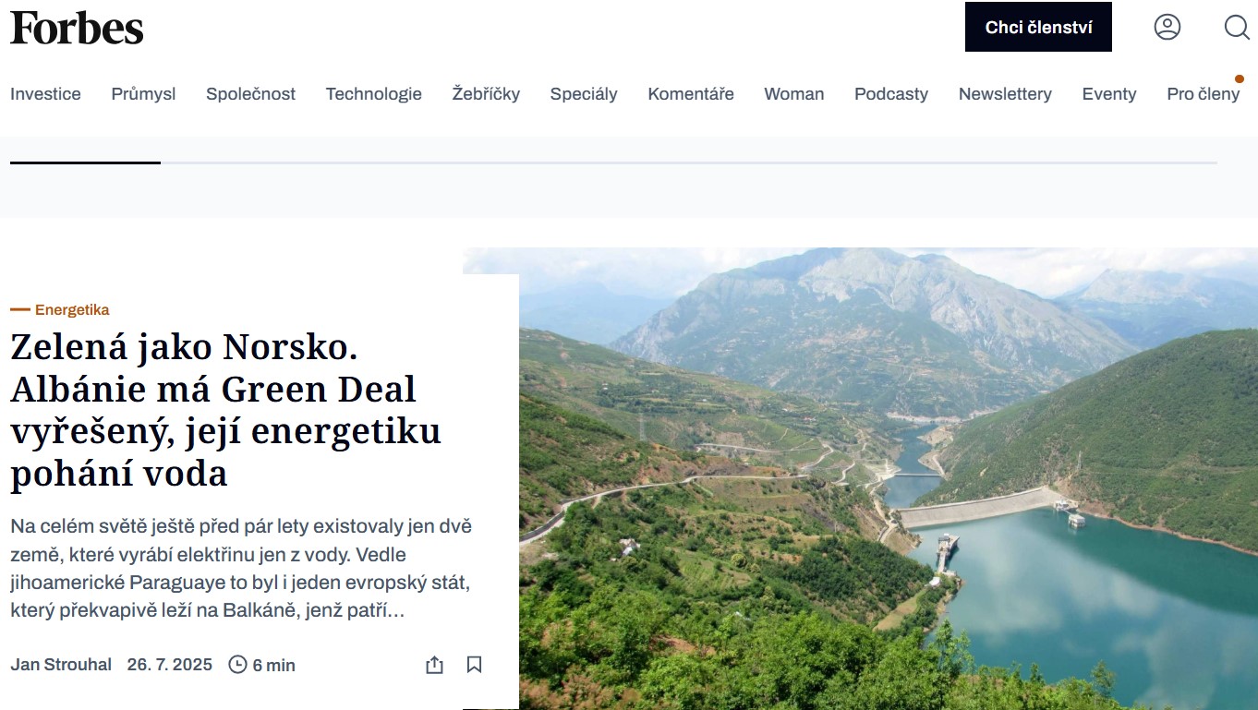Go to Forbes homepage via logo
This screenshot has width=1258, height=710.
click(77, 28)
